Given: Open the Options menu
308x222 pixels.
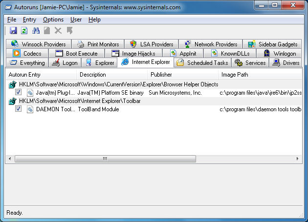Looking at the screenshot, I should point(53,20).
